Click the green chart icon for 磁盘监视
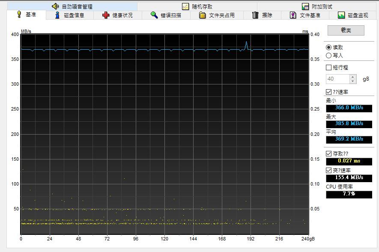The image size is (379, 252). pos(341,15)
